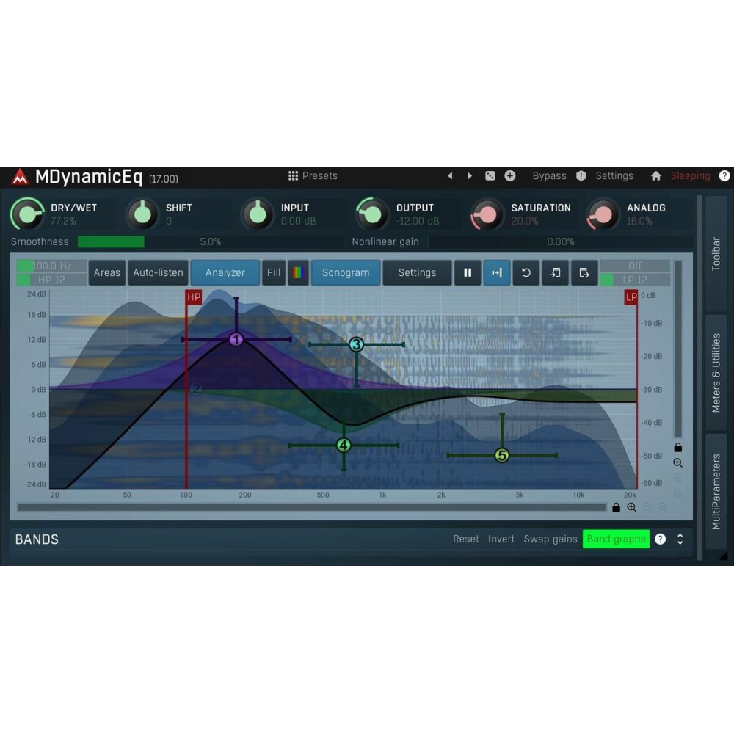734x734 pixels.
Task: Open the LP 12 filter type selector
Action: [635, 280]
